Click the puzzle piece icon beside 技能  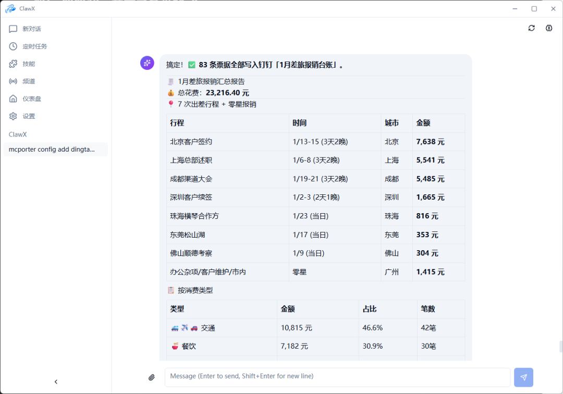click(x=13, y=64)
